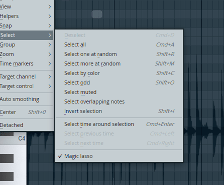
Task: Expand the Helpers submenu
Action: tap(27, 16)
